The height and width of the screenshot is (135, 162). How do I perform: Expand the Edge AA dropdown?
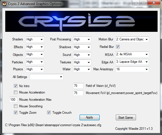point(132,62)
